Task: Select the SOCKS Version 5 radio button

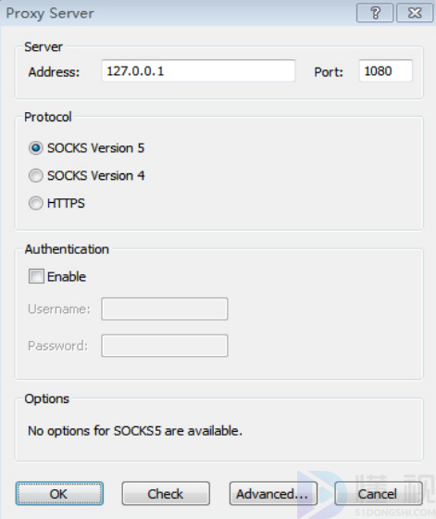Action: [36, 148]
